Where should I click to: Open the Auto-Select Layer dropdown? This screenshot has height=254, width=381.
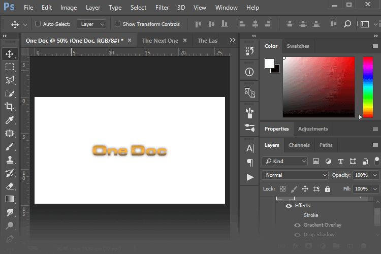tap(91, 24)
